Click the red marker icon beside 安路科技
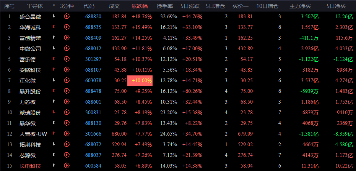This screenshot has height=171, width=356. pos(54,69)
